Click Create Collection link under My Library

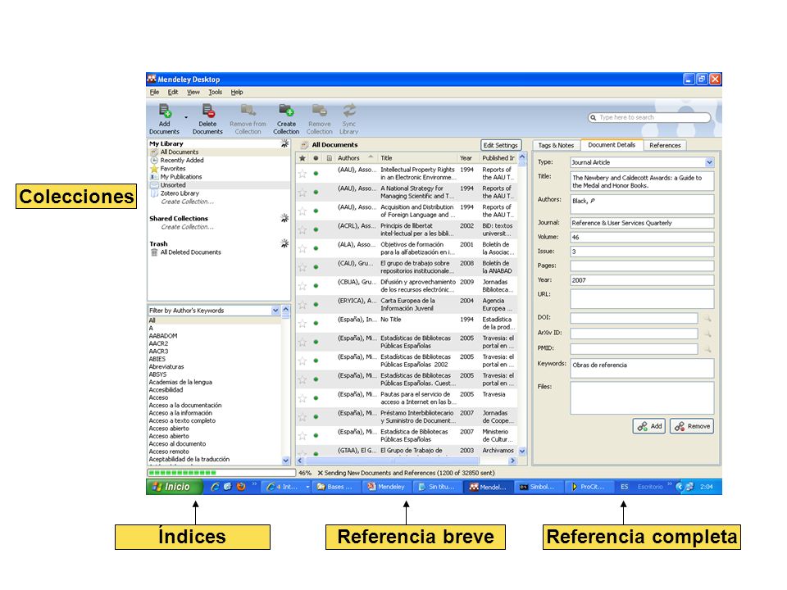187,202
